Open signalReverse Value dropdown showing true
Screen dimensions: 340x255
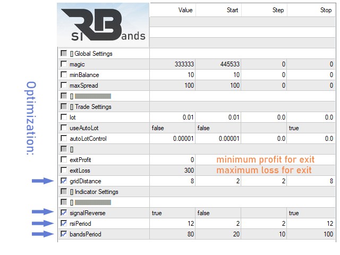[172, 213]
